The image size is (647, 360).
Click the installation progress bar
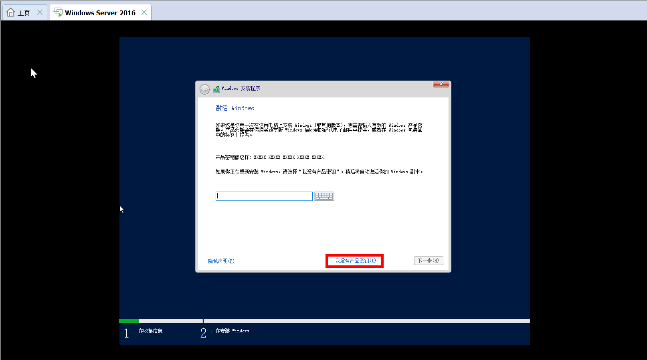pyautogui.click(x=325, y=321)
